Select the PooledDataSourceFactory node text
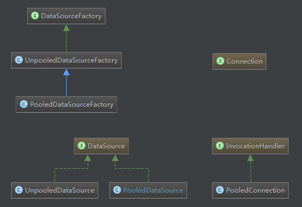 click(x=72, y=105)
